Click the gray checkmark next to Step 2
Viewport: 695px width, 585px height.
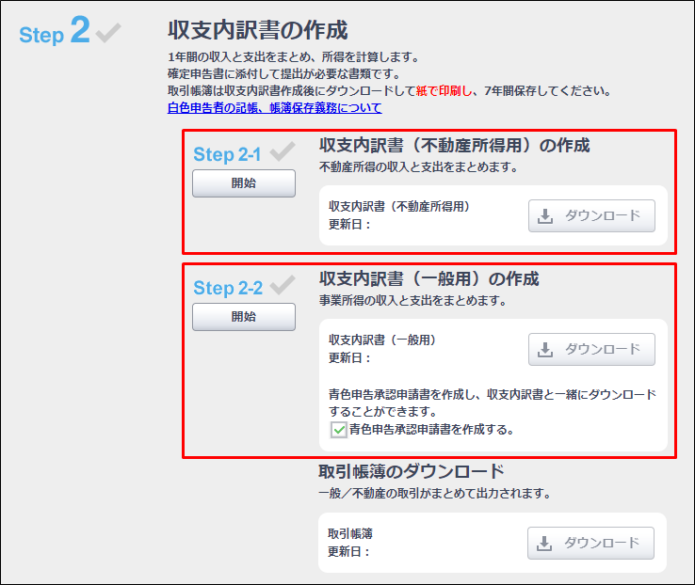108,32
